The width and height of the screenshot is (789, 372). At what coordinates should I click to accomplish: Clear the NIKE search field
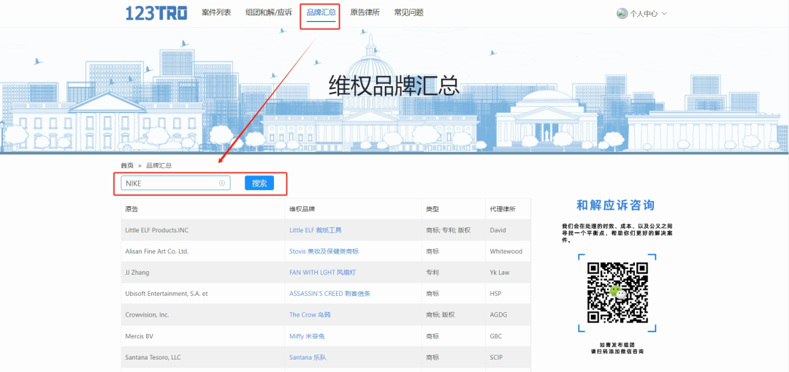(222, 183)
